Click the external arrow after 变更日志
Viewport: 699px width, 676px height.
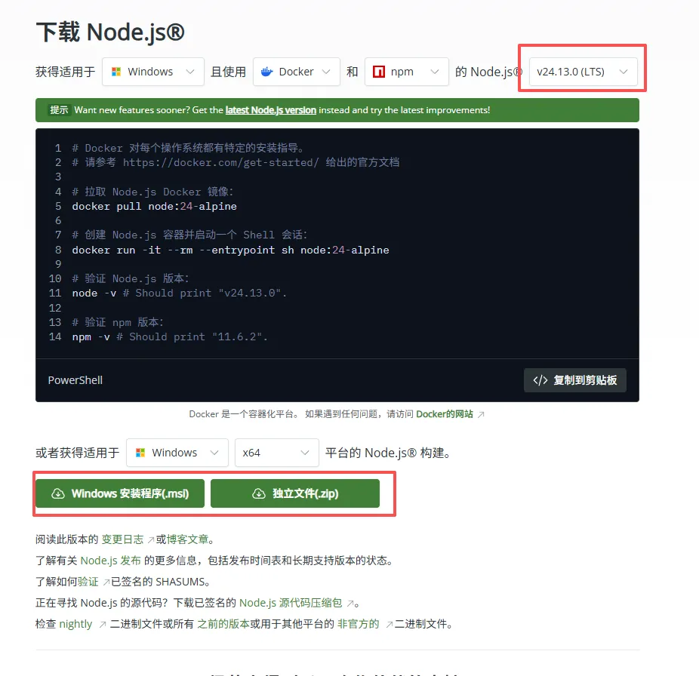click(151, 540)
